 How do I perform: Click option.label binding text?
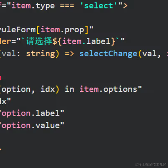click(x=31, y=113)
